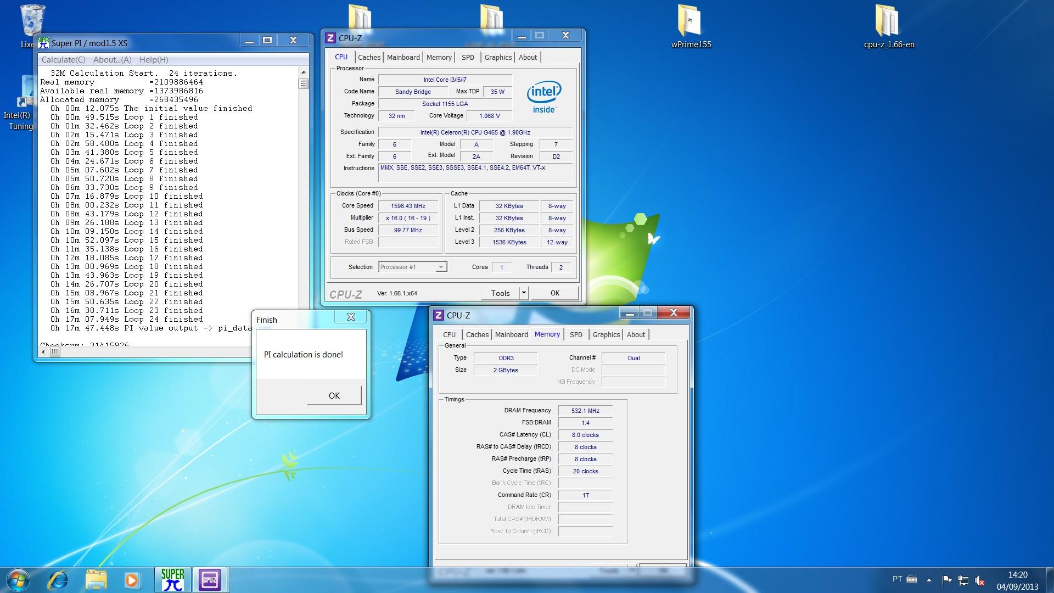Click the Multiplier value x 16.0 (16 - 19)

point(408,218)
